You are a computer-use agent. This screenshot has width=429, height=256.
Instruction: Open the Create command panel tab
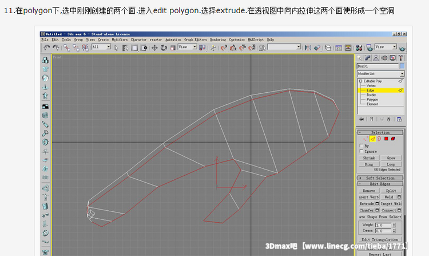360,58
